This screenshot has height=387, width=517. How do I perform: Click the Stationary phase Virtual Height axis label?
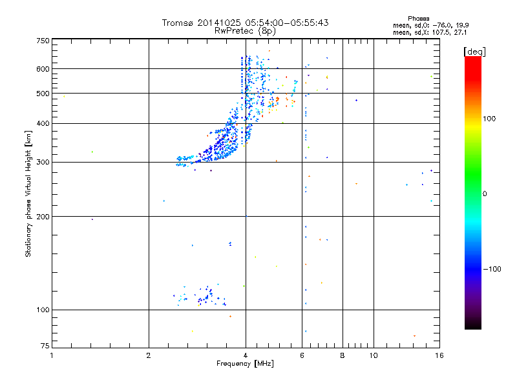(x=28, y=193)
